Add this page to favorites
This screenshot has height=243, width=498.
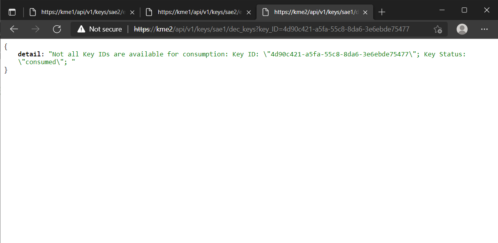(x=438, y=29)
